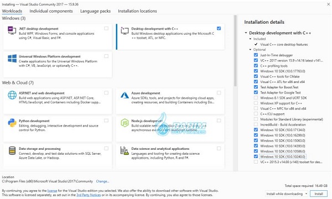Click the Data science flask icon
Viewport: 332px width, 199px height.
[x=124, y=150]
